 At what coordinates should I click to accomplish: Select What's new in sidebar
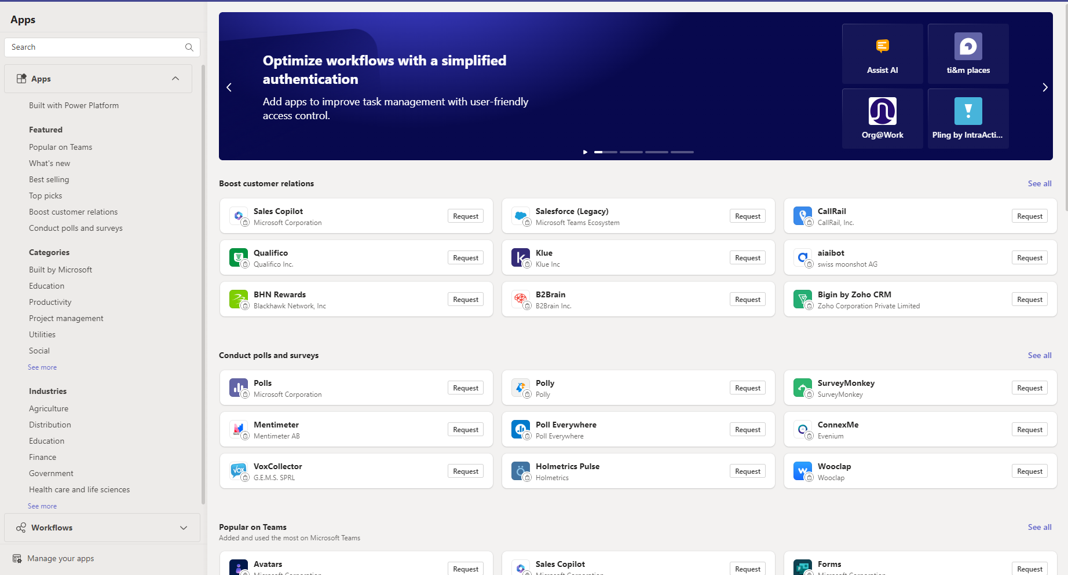50,163
